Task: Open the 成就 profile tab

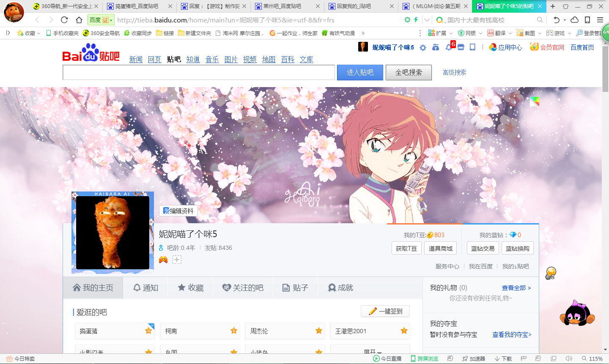Action: coord(340,287)
